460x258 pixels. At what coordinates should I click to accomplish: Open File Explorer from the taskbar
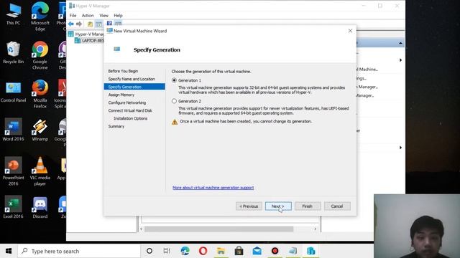coord(221,251)
